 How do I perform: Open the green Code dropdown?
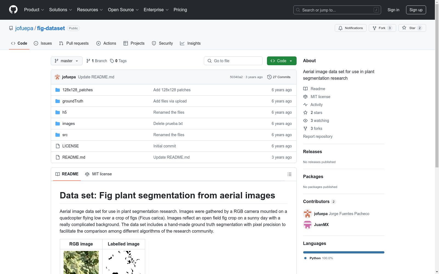[282, 61]
